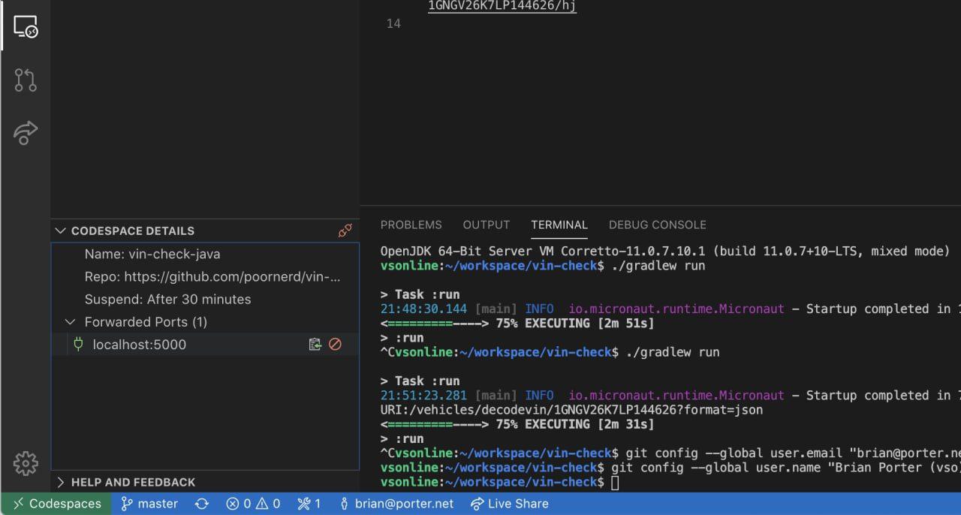Viewport: 961px width, 515px height.
Task: Click the disconnect plug icon in Codespace Details
Action: (345, 230)
